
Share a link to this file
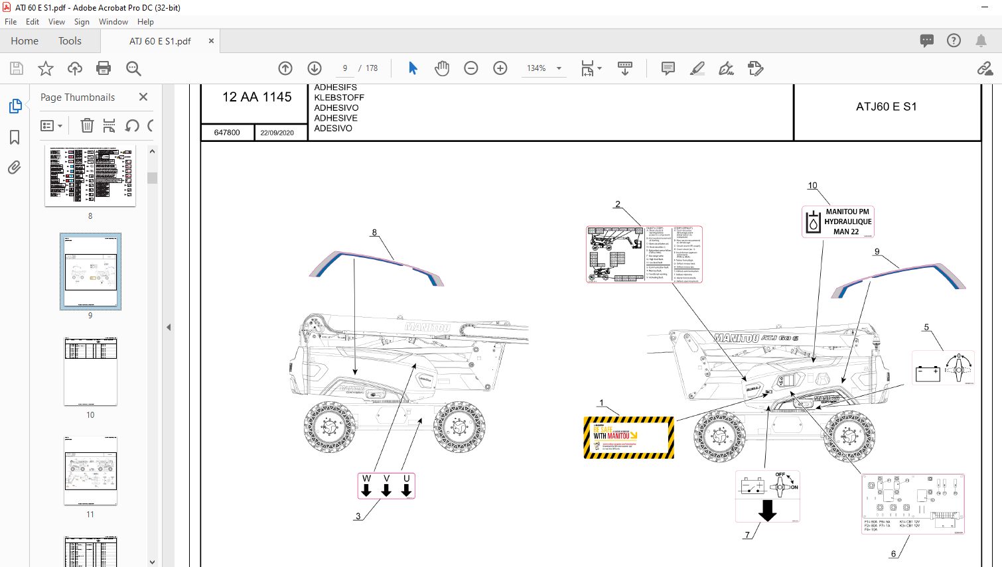pos(985,68)
